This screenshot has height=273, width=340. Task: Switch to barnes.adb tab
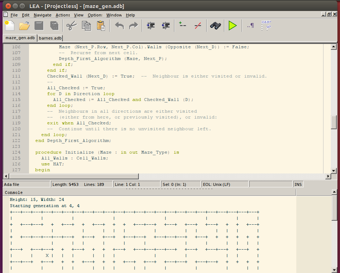tap(50, 38)
